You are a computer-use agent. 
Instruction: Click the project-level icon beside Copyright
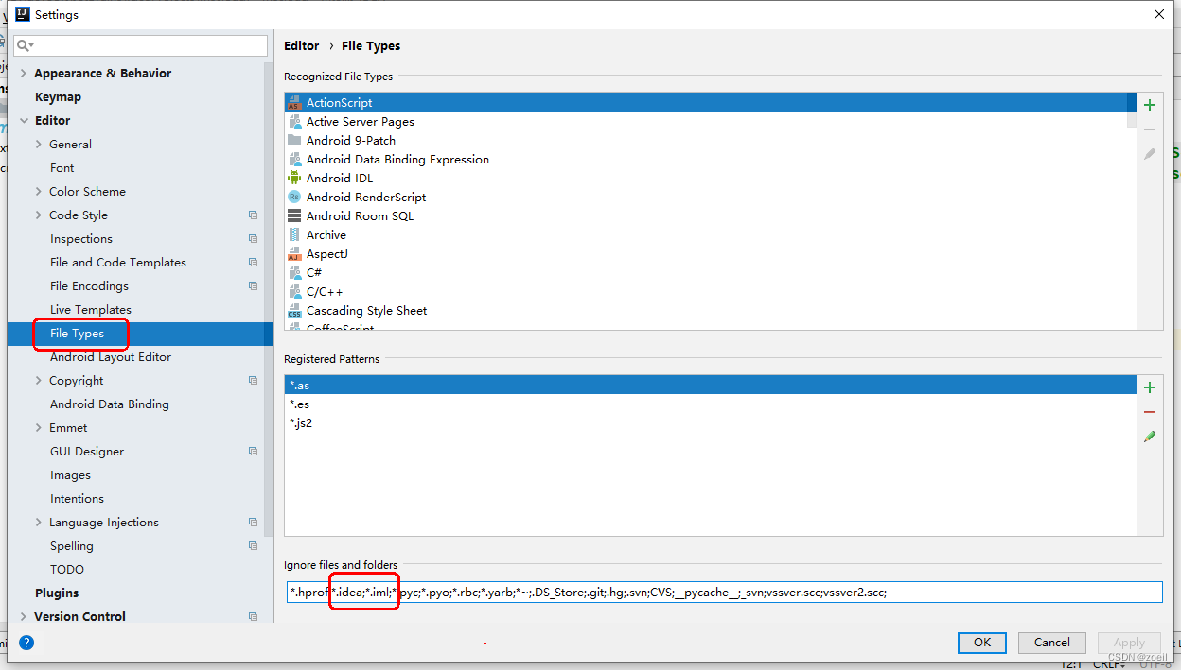(253, 381)
